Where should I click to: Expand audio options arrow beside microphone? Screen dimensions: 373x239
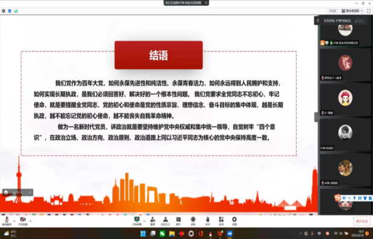coord(14,221)
